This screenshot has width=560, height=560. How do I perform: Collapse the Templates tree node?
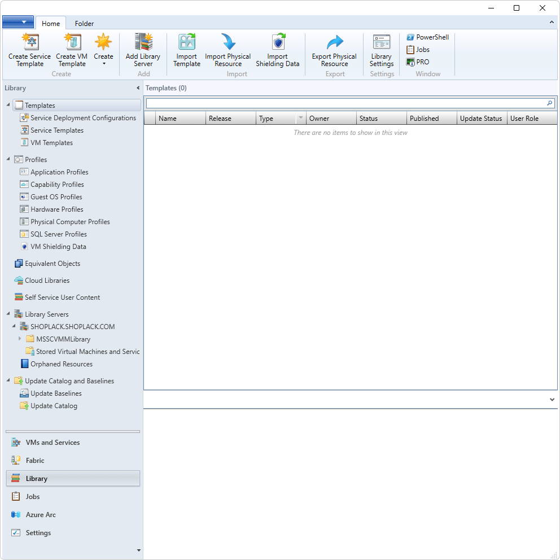[8, 104]
